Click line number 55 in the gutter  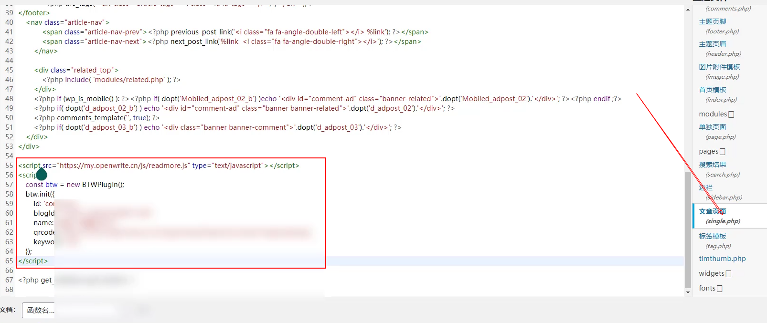pos(9,166)
